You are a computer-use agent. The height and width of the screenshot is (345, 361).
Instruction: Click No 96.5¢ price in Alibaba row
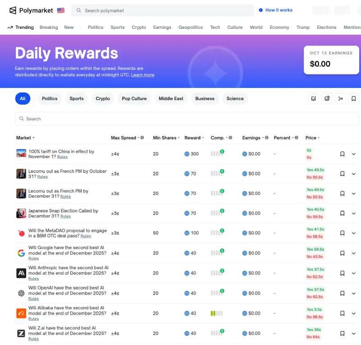pos(315,317)
